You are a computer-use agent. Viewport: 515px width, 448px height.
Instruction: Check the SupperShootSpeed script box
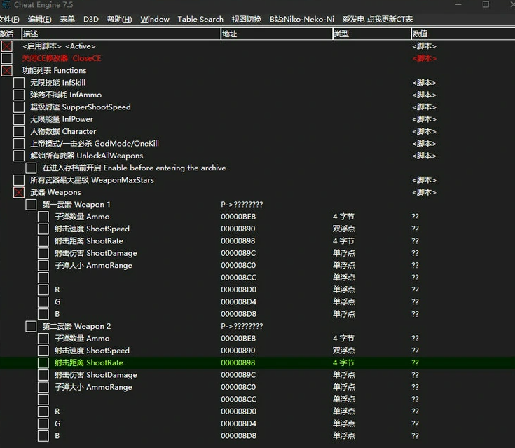(19, 107)
